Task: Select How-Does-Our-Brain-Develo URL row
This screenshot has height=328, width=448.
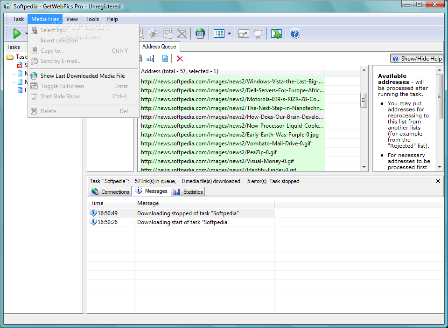Action: coord(232,117)
